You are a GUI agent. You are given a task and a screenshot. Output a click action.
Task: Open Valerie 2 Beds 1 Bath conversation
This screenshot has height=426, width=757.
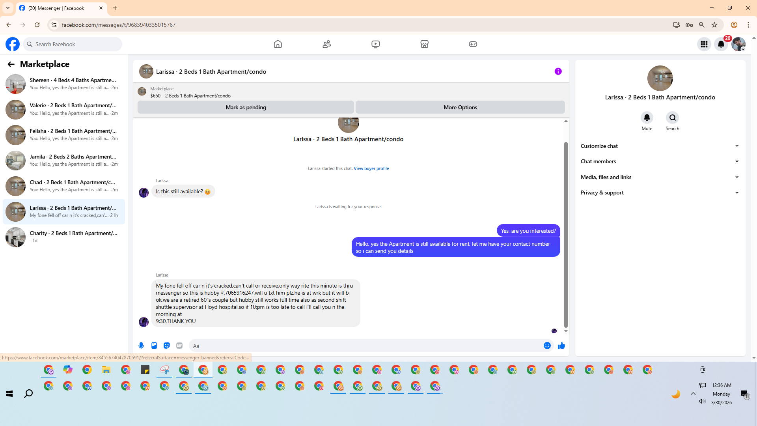[x=64, y=109]
